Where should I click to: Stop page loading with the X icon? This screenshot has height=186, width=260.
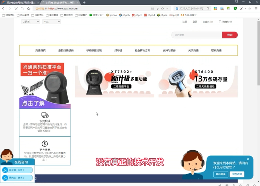[x=16, y=9]
